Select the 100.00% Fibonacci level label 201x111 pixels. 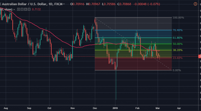click(178, 18)
